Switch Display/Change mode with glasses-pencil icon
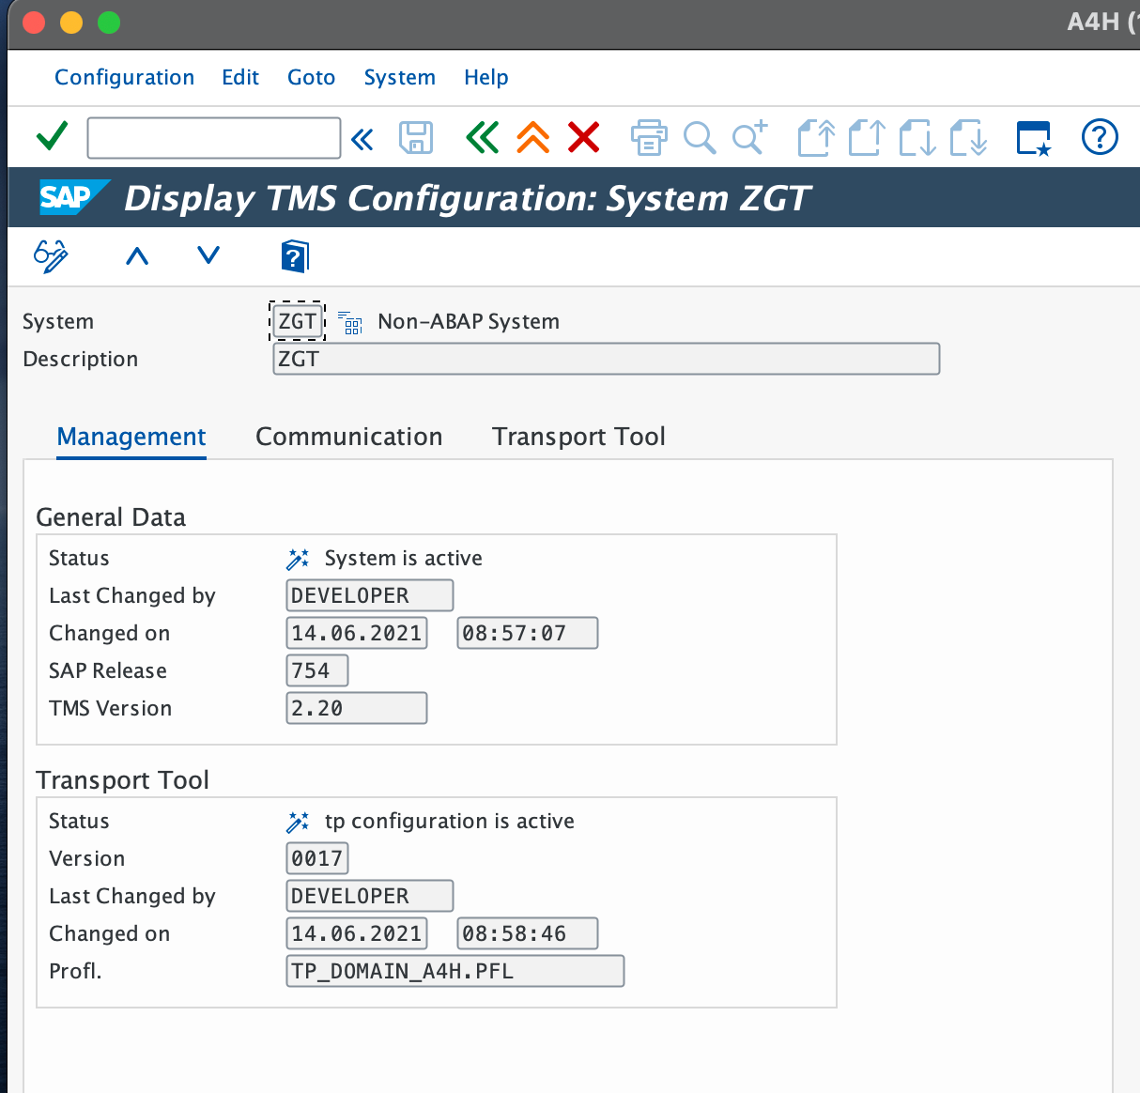 (51, 255)
